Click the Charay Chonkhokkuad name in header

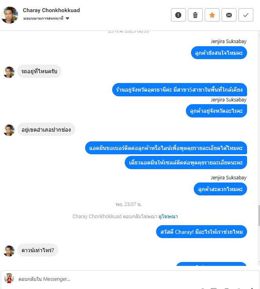(x=51, y=10)
